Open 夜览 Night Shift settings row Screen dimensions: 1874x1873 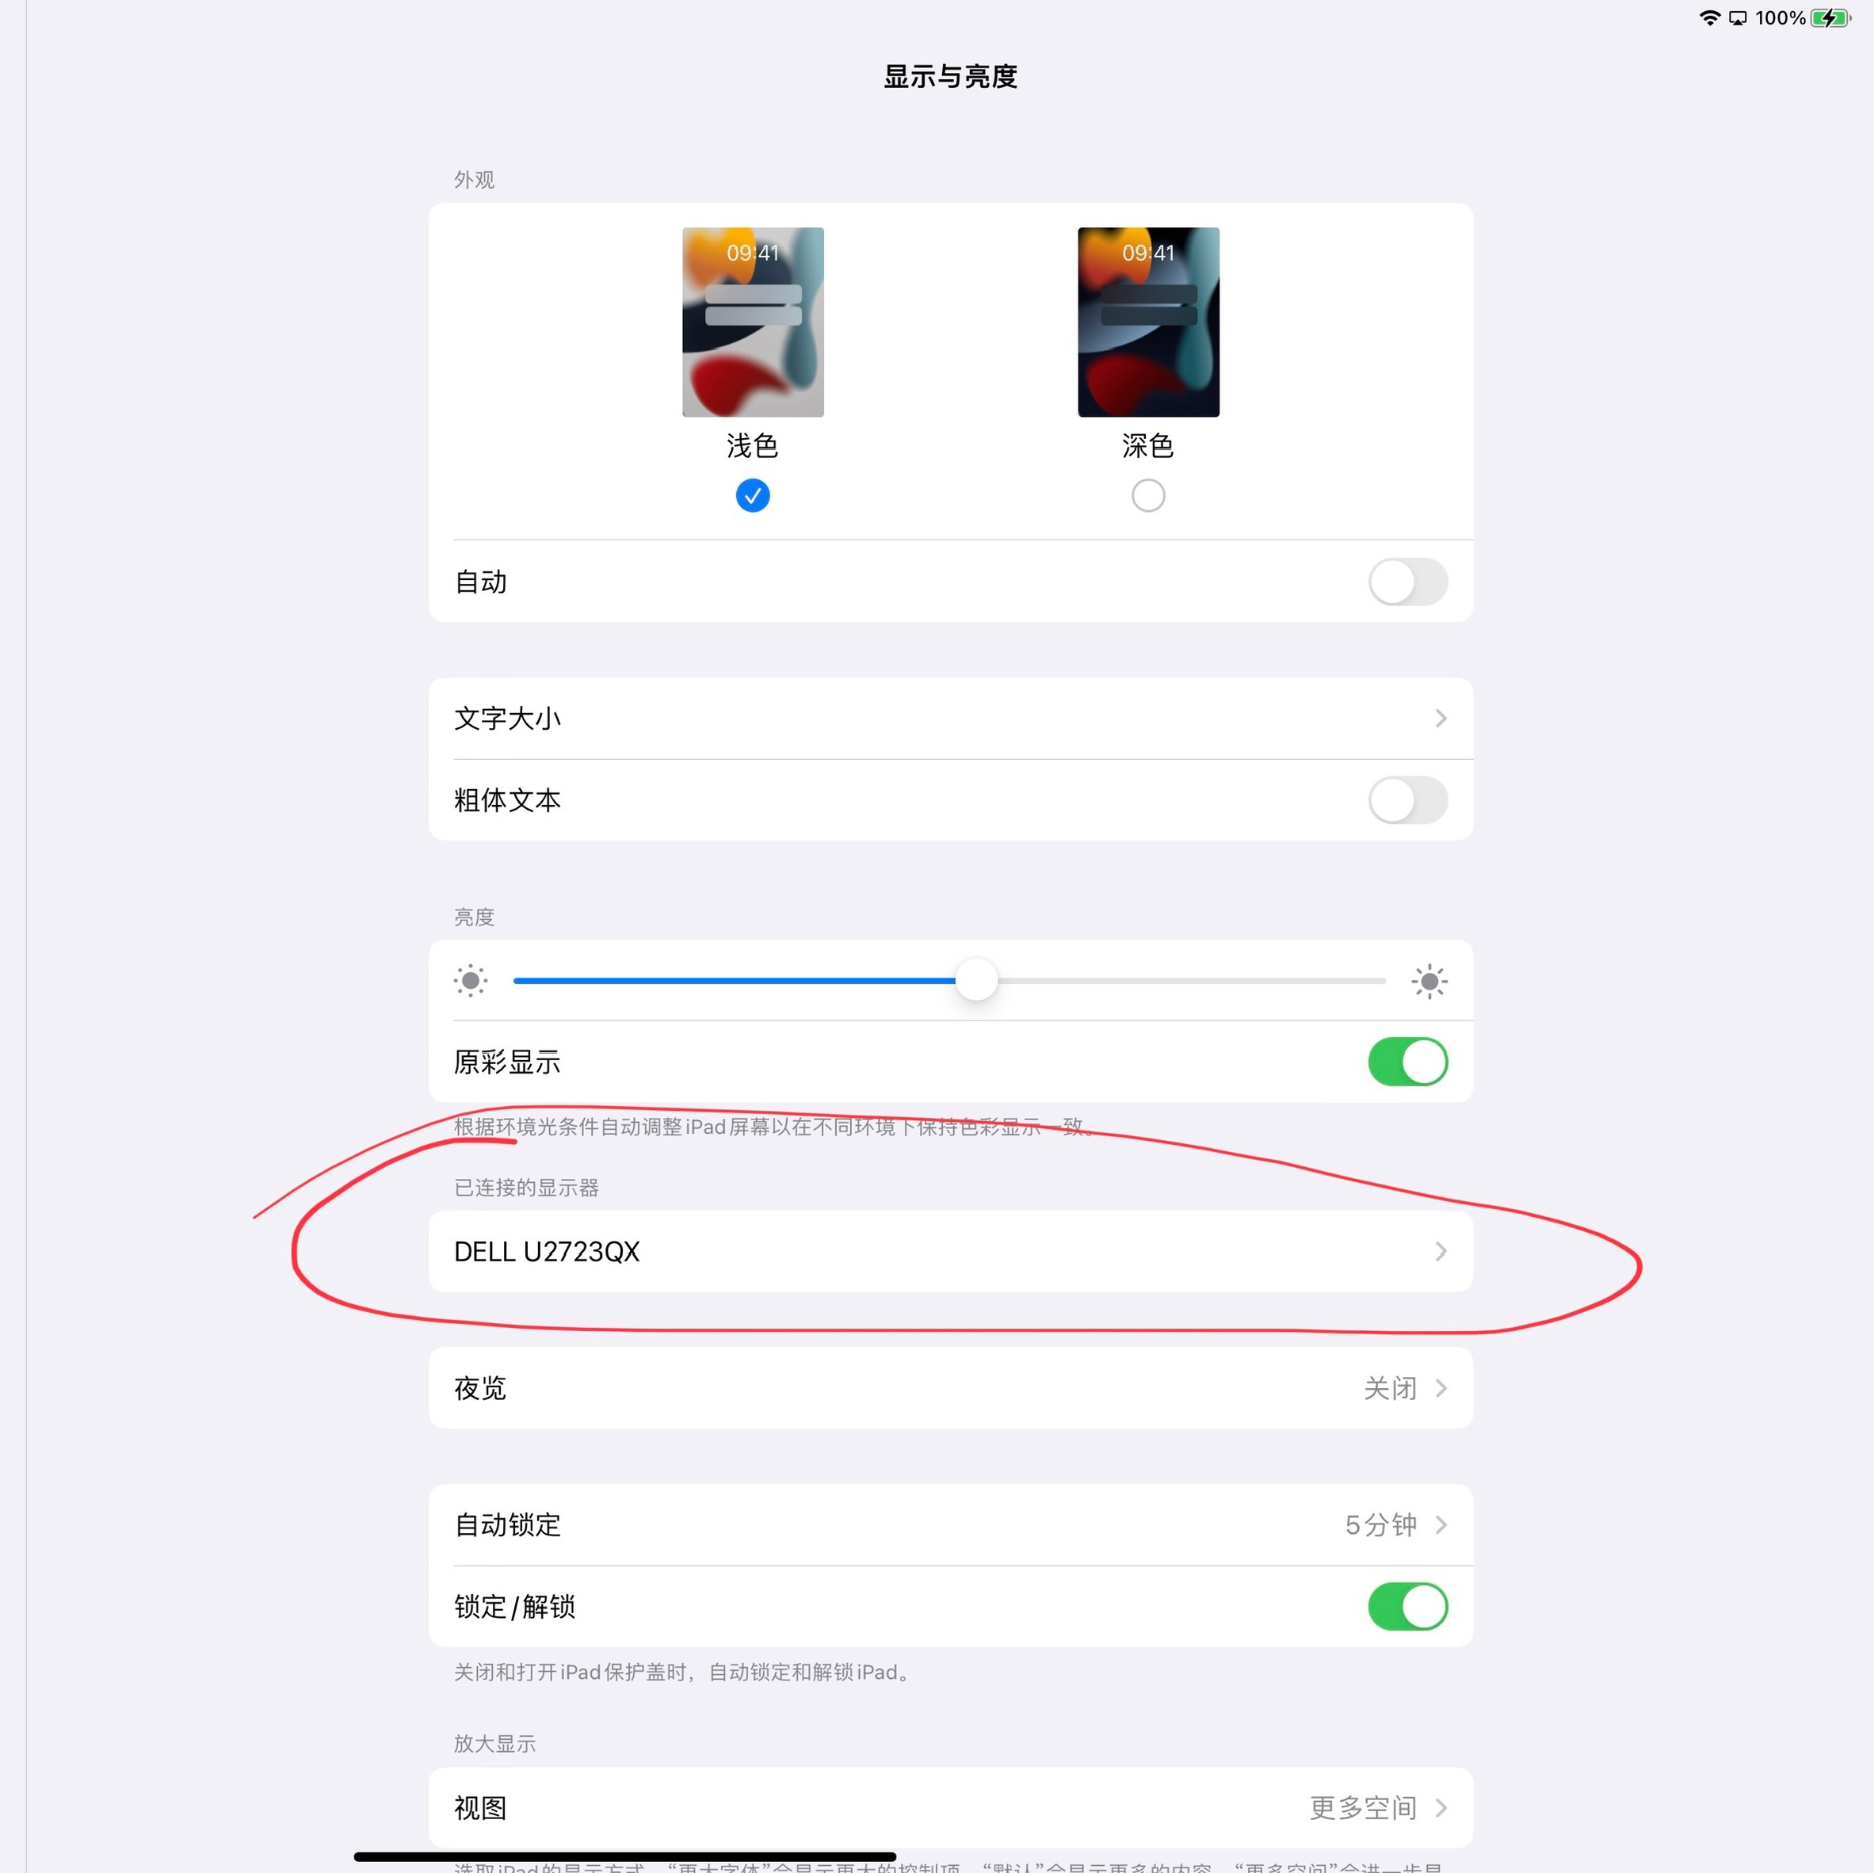951,1388
